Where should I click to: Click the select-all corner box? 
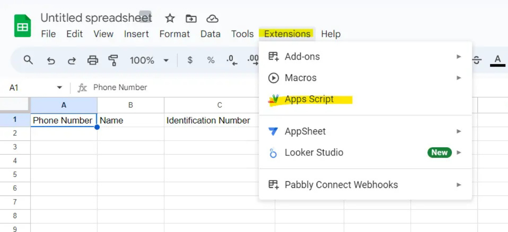pos(15,105)
